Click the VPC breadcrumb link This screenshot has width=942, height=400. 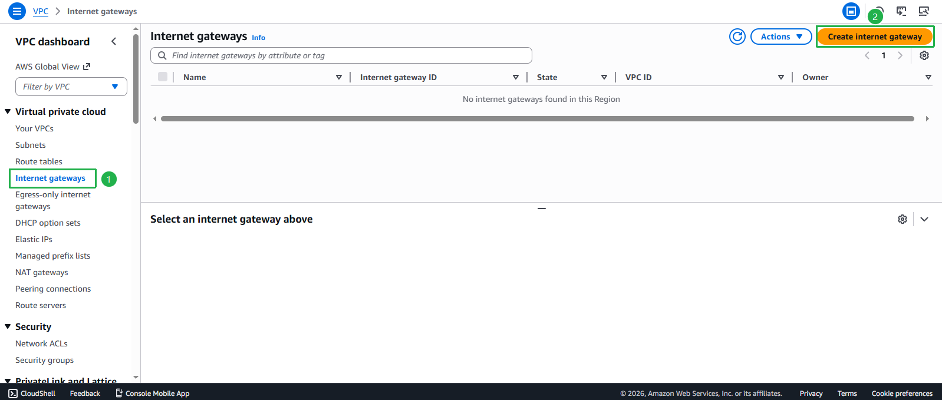coord(41,11)
